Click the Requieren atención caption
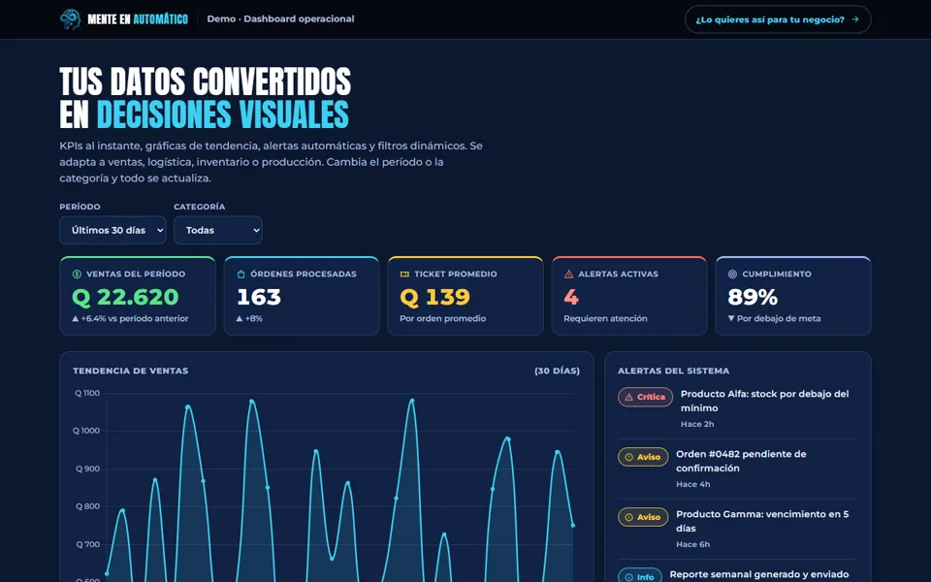 coord(605,318)
